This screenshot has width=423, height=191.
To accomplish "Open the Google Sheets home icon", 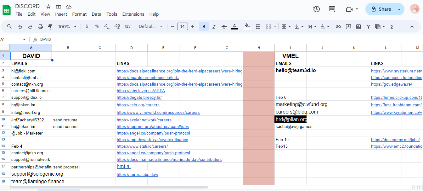I will 7,9.
